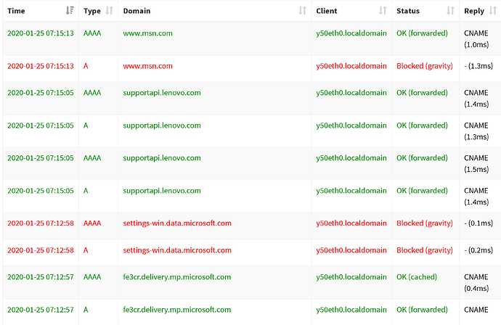Select client y50eth0.localdomain in the first row
The width and height of the screenshot is (501, 325).
(351, 33)
